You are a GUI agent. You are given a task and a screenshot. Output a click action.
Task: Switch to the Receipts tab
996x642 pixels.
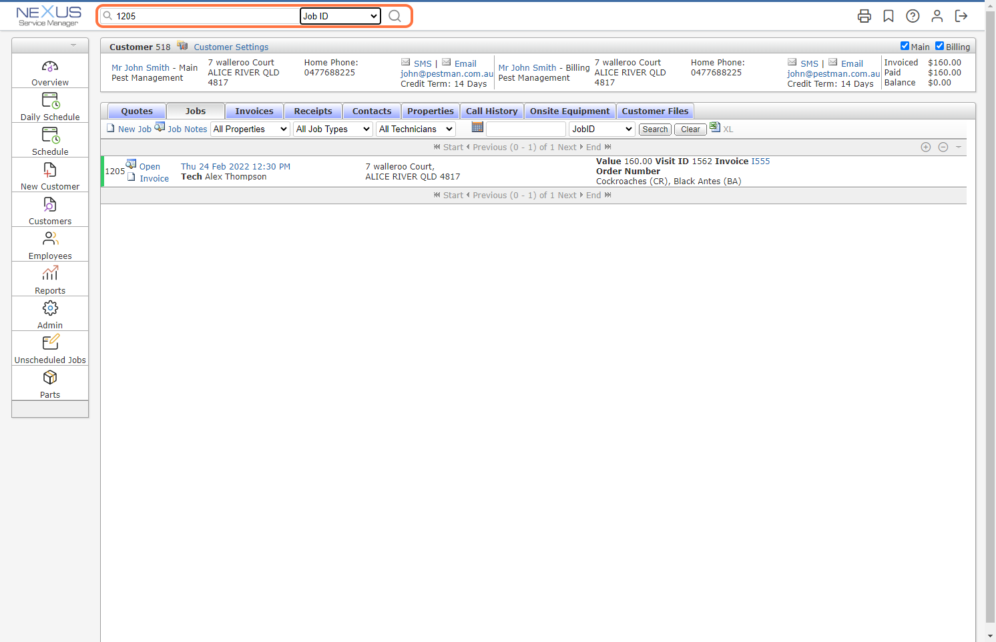click(x=313, y=111)
